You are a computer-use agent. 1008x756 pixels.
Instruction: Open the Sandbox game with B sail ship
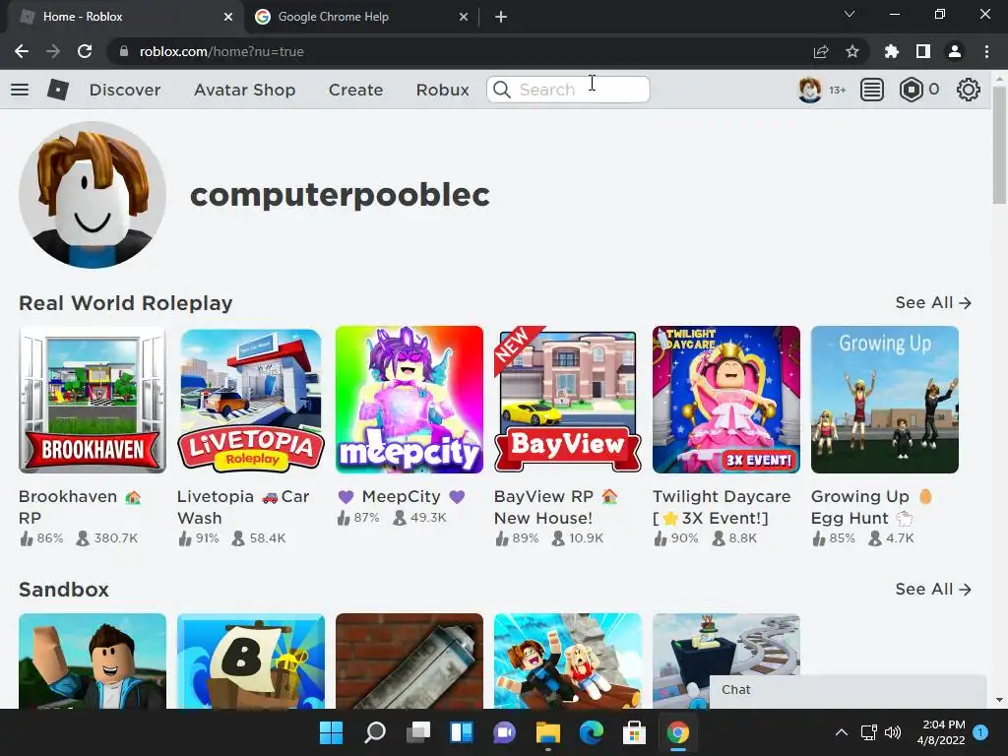pyautogui.click(x=251, y=661)
